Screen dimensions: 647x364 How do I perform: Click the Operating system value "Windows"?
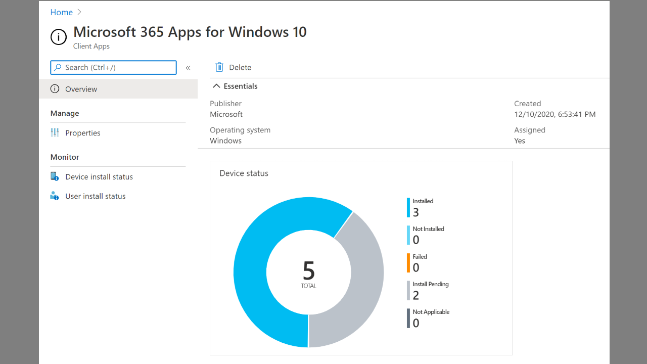pos(226,141)
